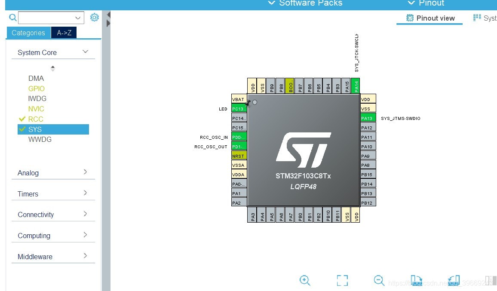
Task: Expand the Timers category
Action: pyautogui.click(x=85, y=193)
